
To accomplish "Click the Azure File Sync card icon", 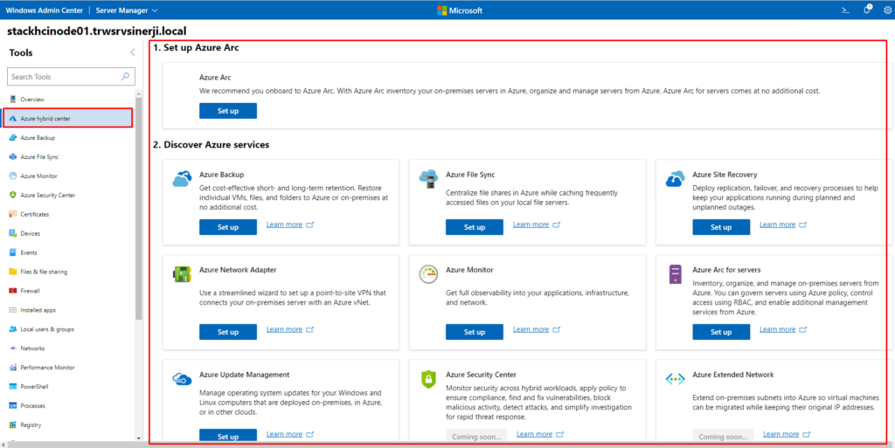I will (x=428, y=179).
